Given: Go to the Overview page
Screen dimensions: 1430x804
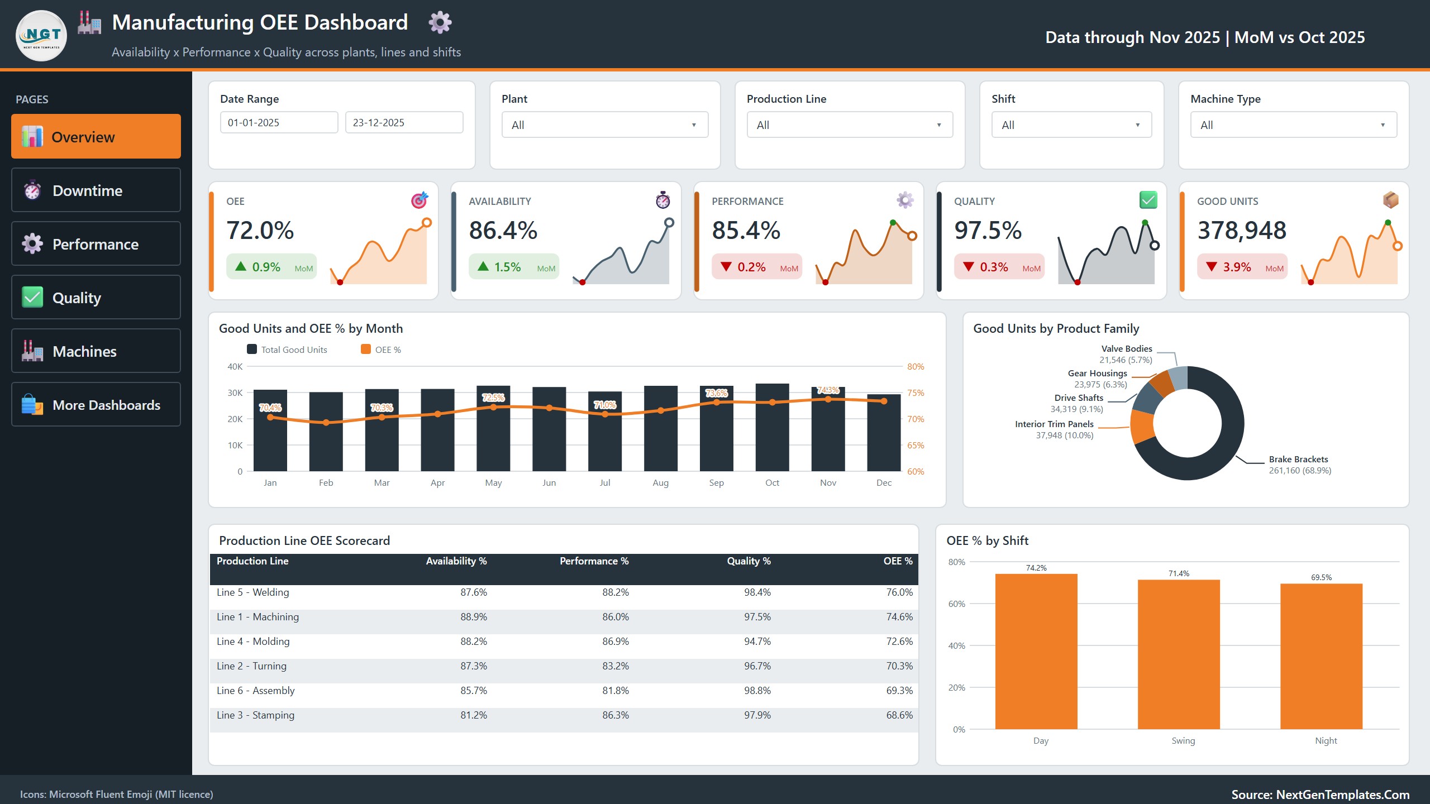Looking at the screenshot, I should pos(96,137).
